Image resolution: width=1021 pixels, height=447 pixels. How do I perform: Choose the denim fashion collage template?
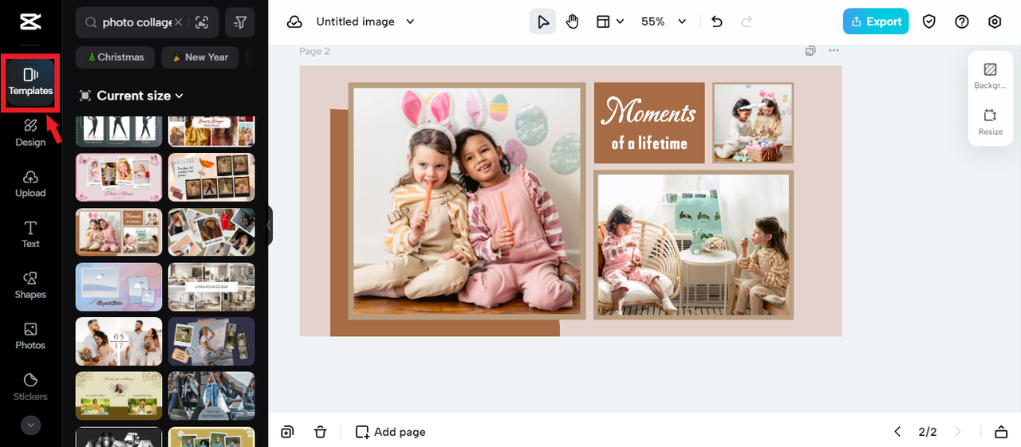[211, 396]
